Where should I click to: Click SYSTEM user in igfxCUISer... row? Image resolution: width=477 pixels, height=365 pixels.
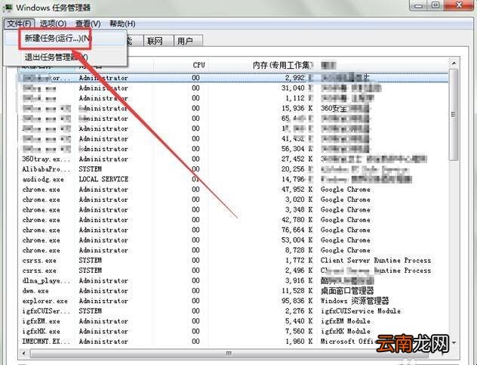click(x=91, y=311)
